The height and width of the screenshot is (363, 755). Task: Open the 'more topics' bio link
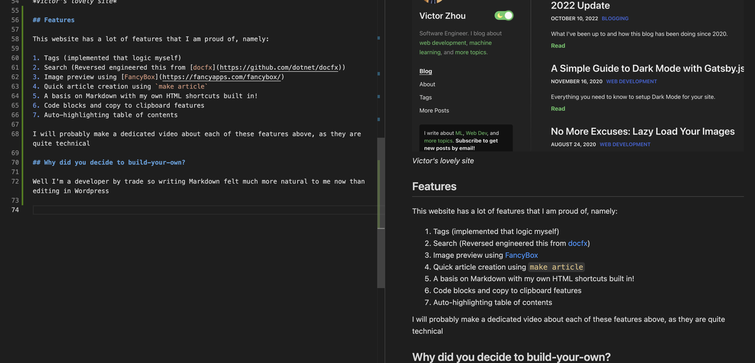click(x=470, y=52)
